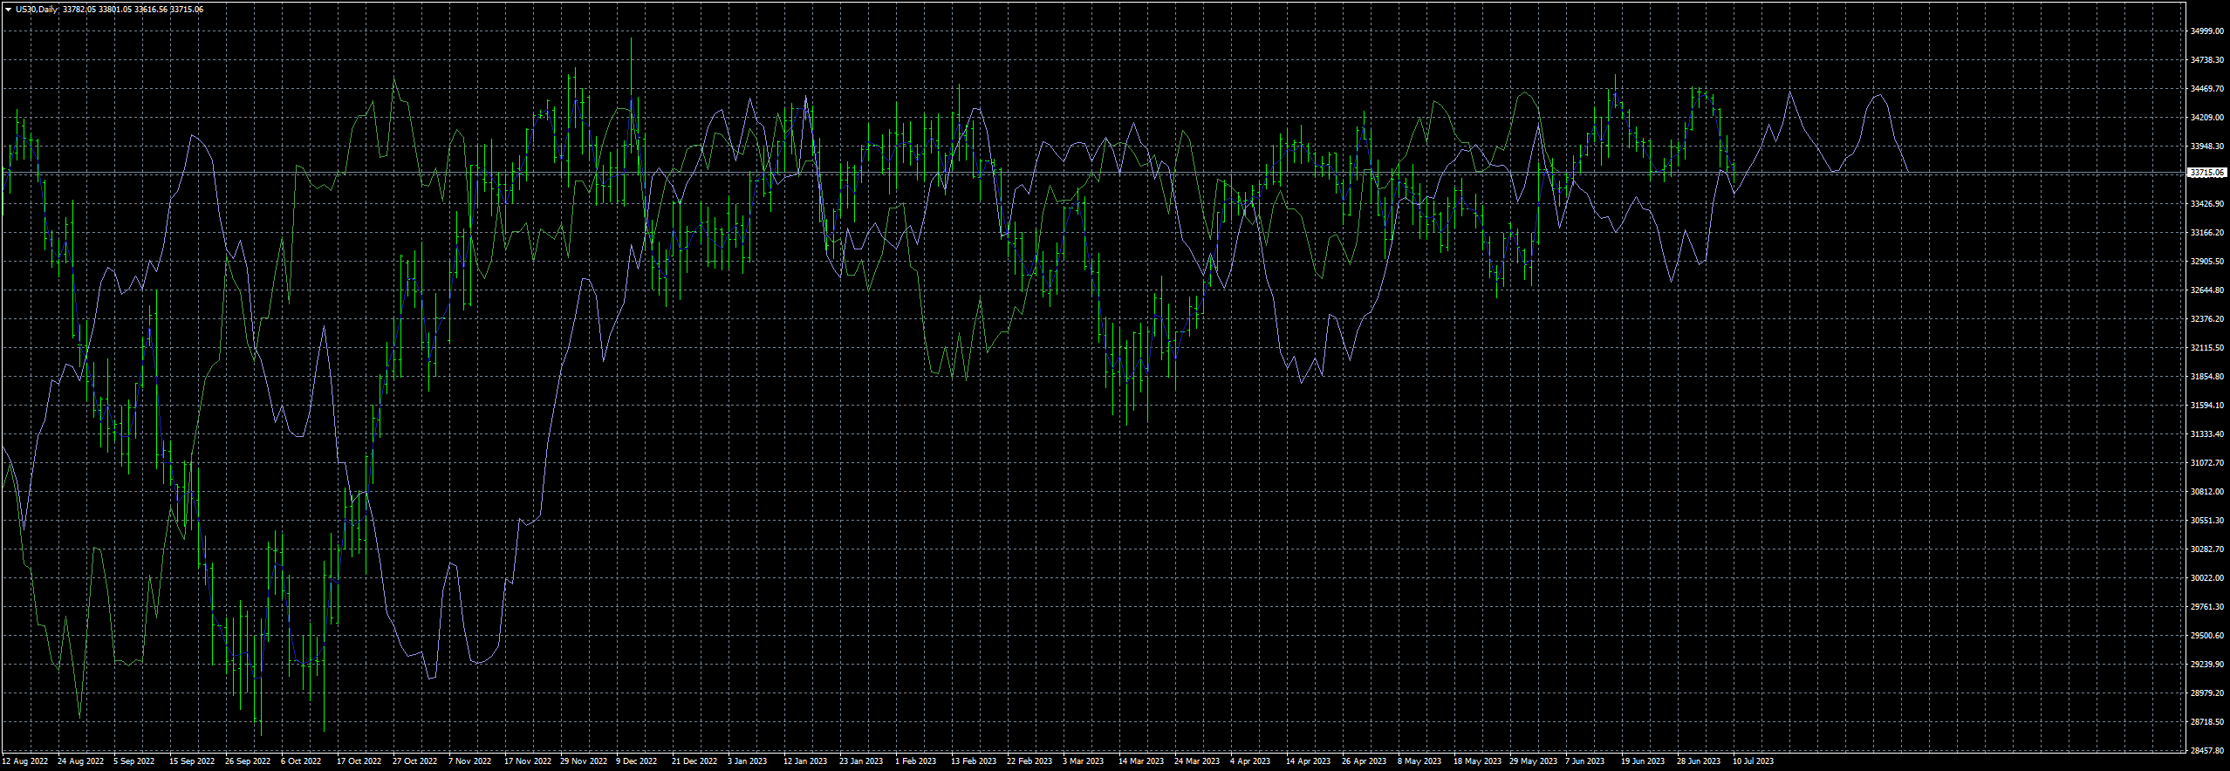The image size is (2230, 771).
Task: Click the 29239.90 price scale label
Action: (2207, 665)
